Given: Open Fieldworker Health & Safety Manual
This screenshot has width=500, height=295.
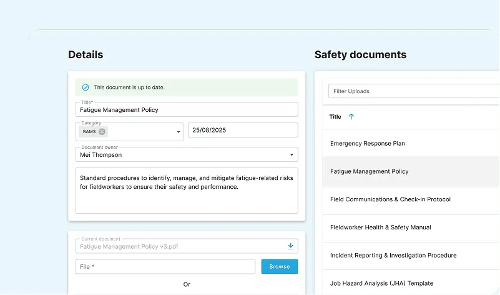Looking at the screenshot, I should click(x=380, y=227).
